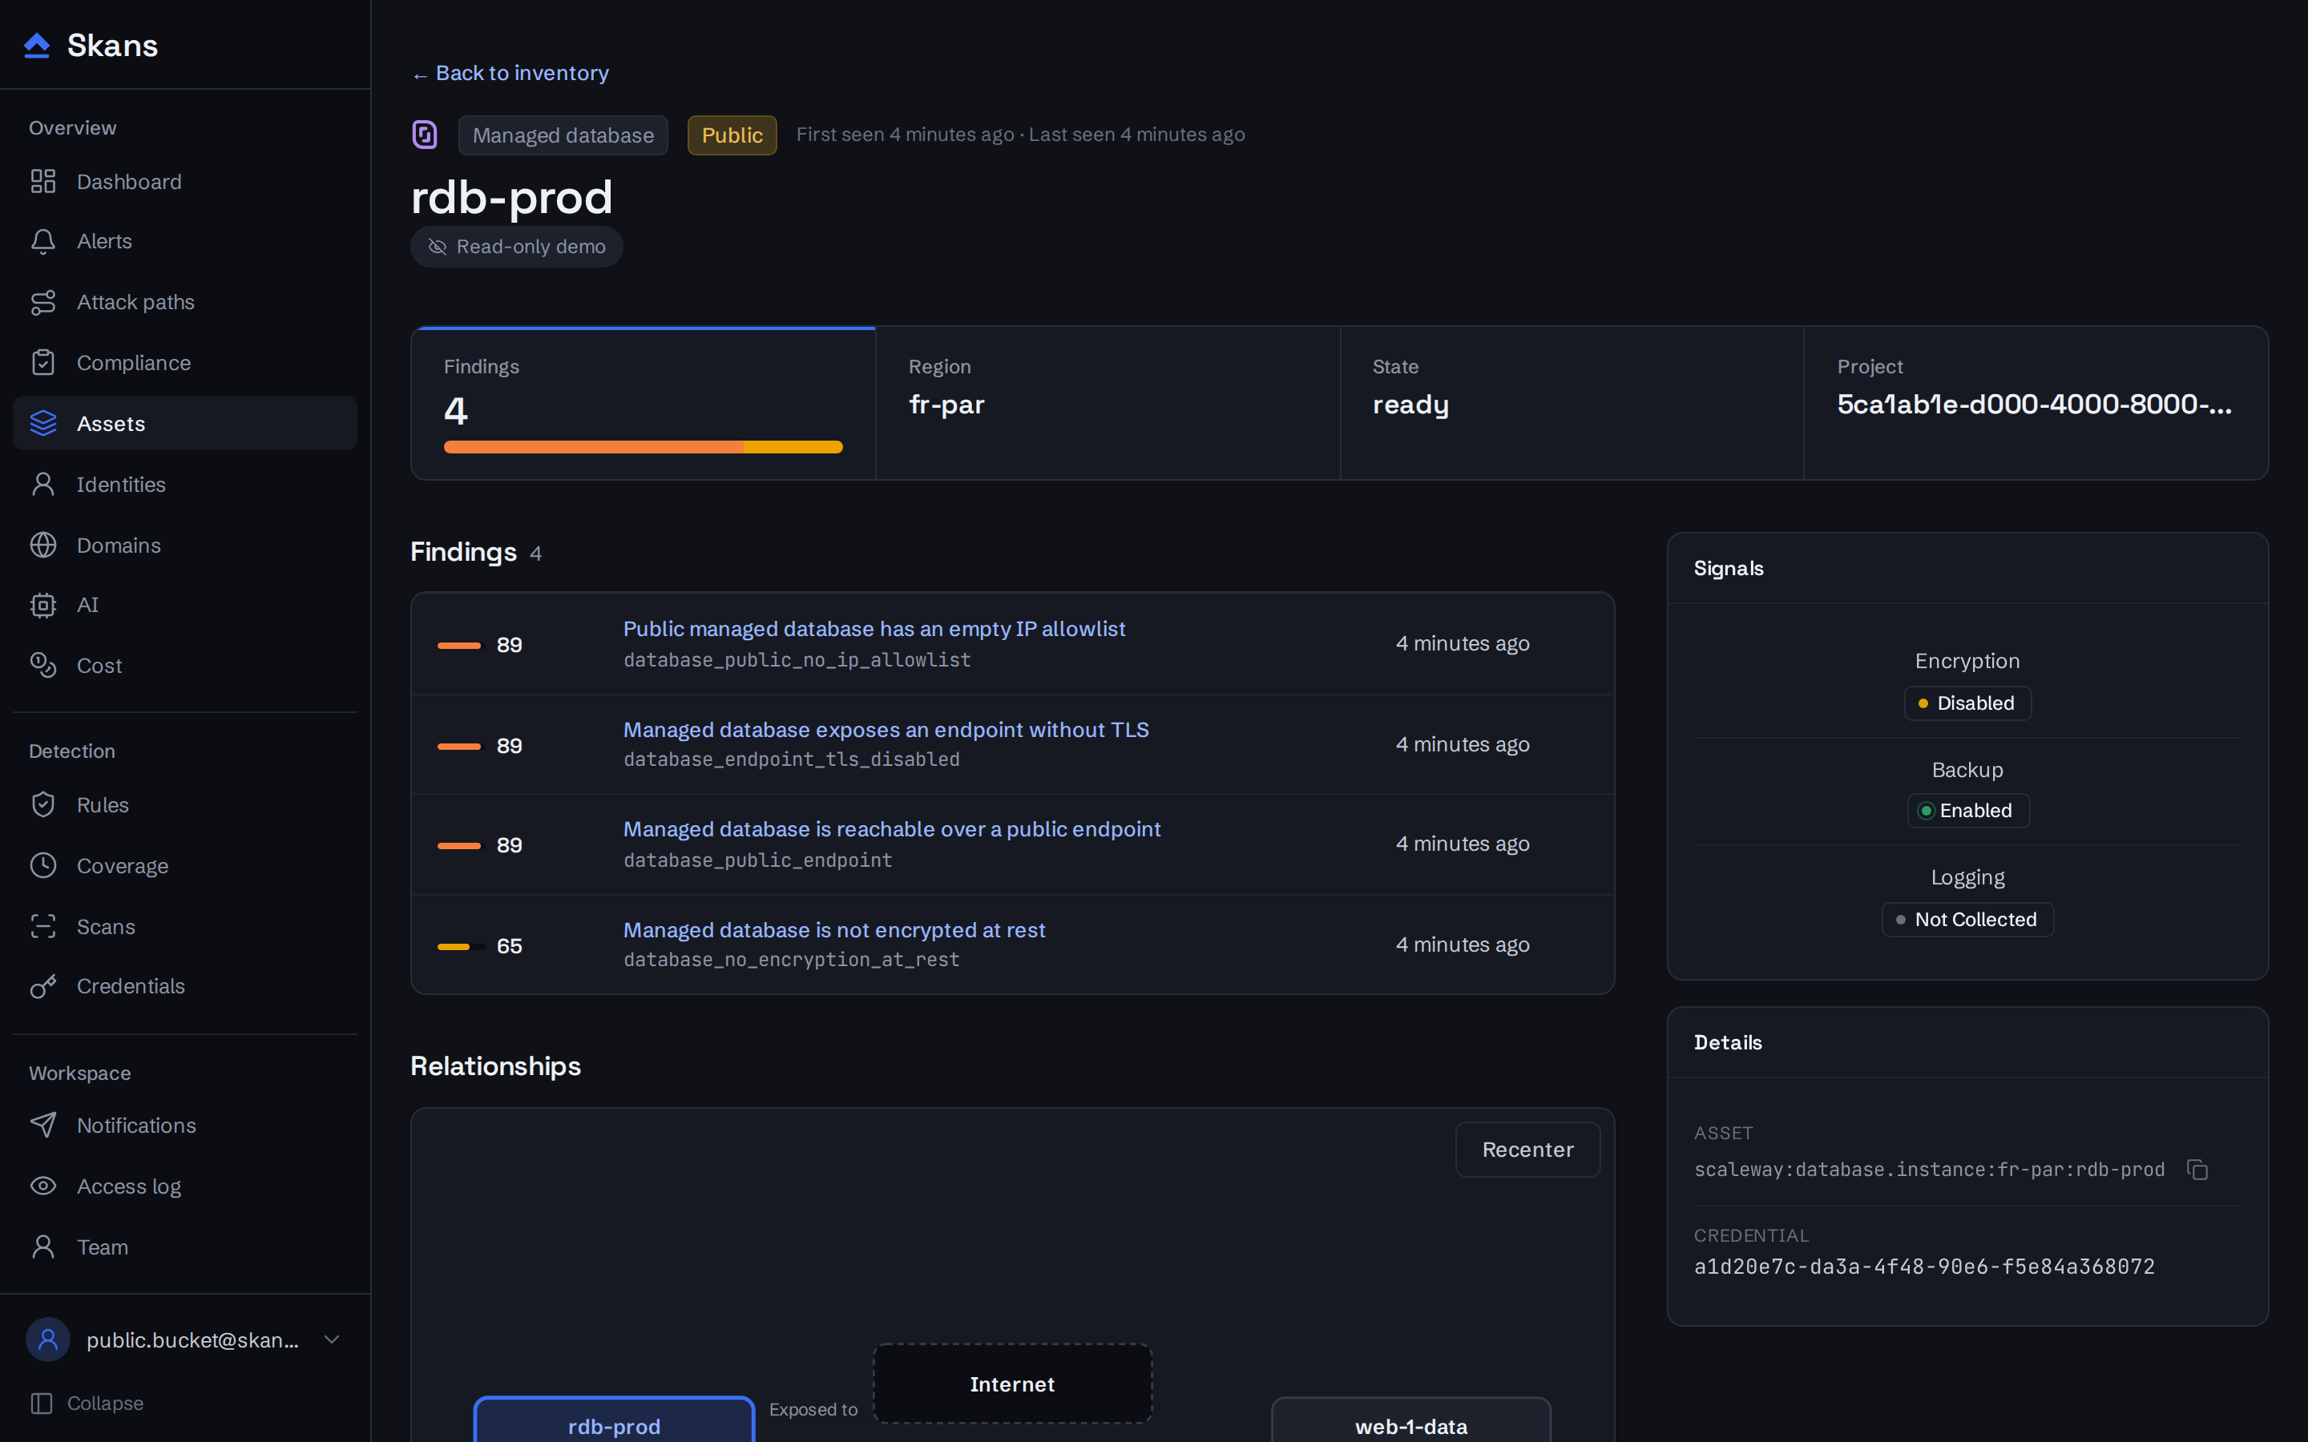Click the Read-only demo eye-off icon
2308x1442 pixels.
click(x=438, y=247)
